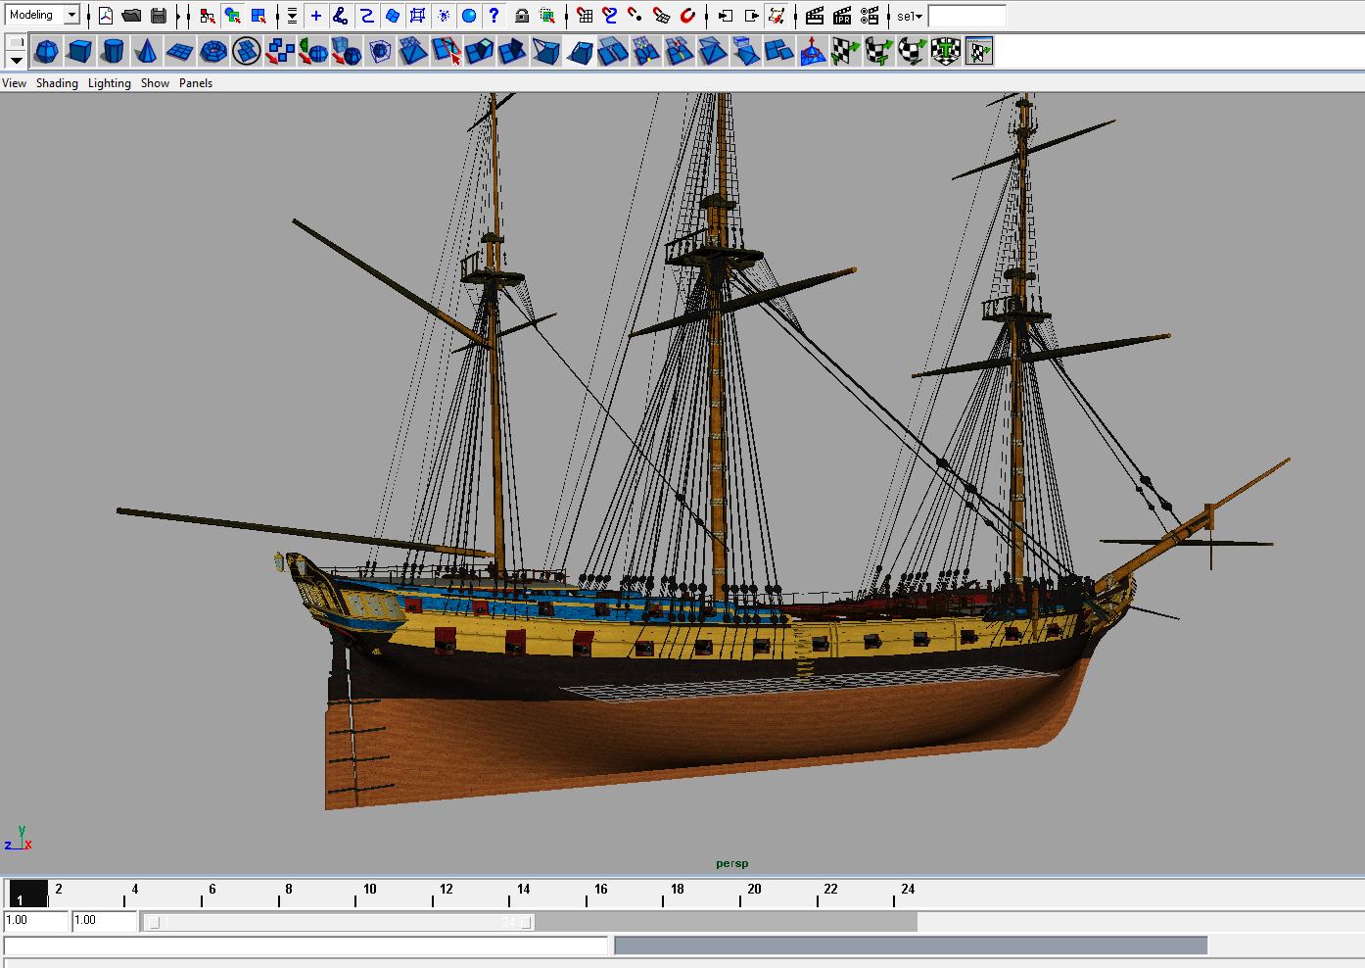Image resolution: width=1365 pixels, height=968 pixels.
Task: Apply automatic UV mapping from shelf
Action: click(x=945, y=51)
